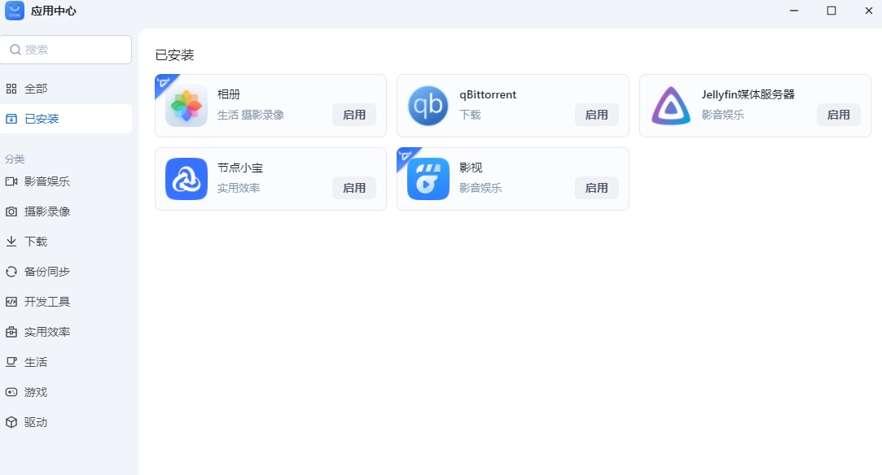Click the 影视 clapperboard app icon
The image size is (882, 475).
428,179
